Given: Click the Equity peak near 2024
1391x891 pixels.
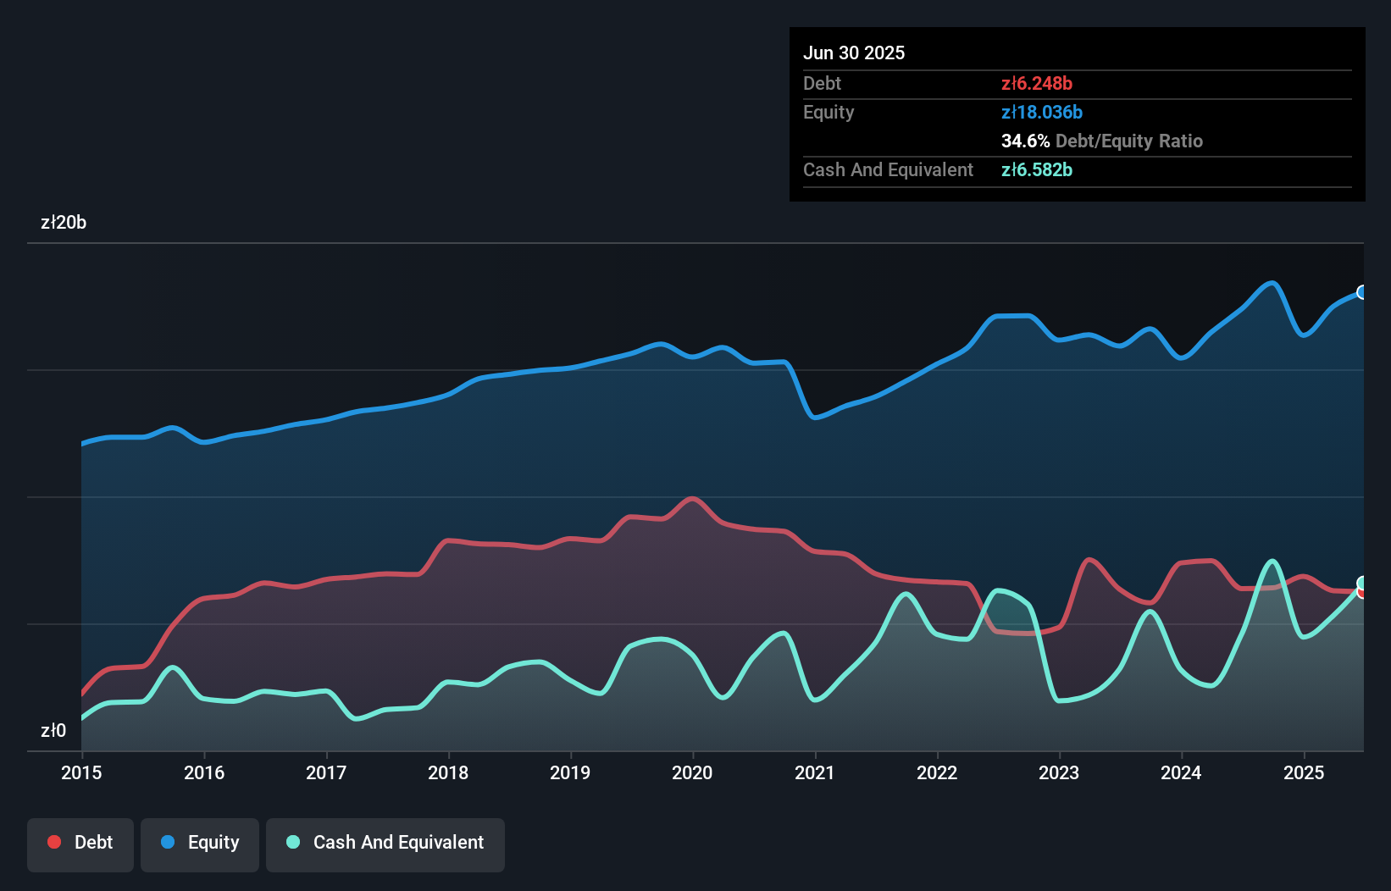Looking at the screenshot, I should tap(1272, 284).
